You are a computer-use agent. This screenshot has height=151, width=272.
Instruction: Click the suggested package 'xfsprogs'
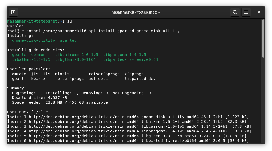tap(134, 74)
